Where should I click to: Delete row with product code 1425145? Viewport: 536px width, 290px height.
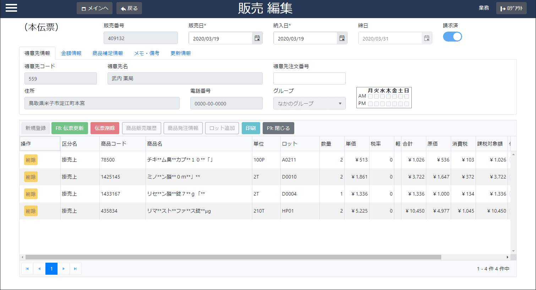[x=31, y=177]
